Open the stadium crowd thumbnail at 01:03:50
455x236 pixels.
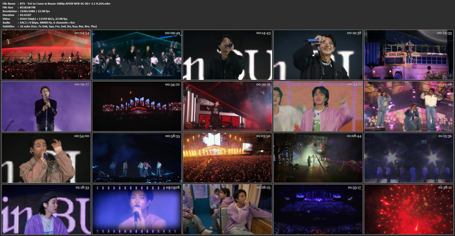[227, 158]
